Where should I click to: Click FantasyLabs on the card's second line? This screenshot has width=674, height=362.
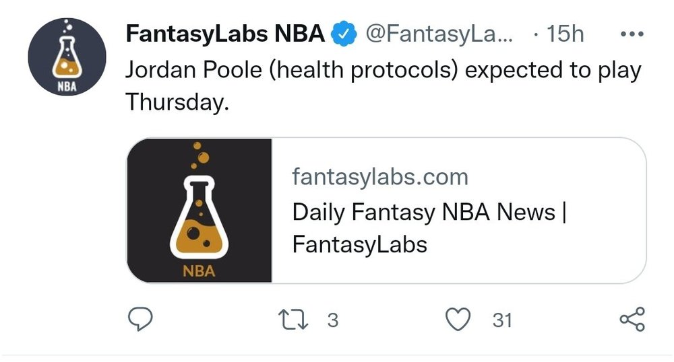(360, 244)
